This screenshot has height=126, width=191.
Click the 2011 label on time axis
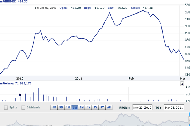(x=78, y=79)
